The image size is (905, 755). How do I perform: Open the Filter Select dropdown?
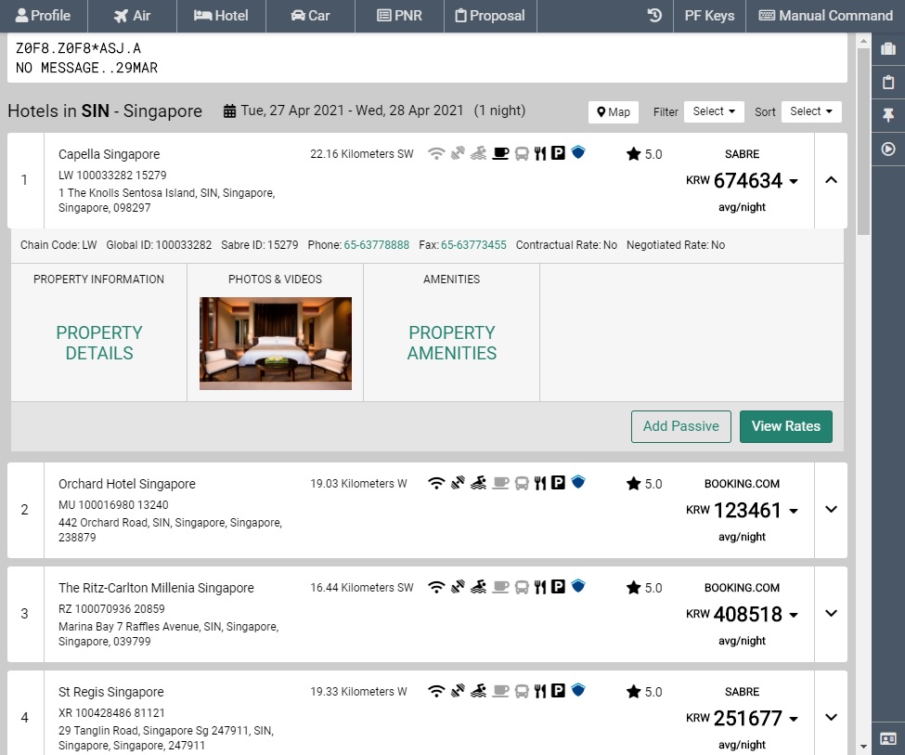(x=714, y=111)
